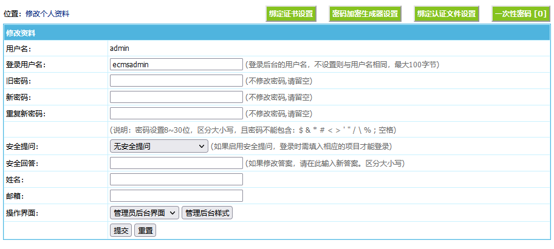Click the 修改资料 section header bar

pyautogui.click(x=276, y=33)
